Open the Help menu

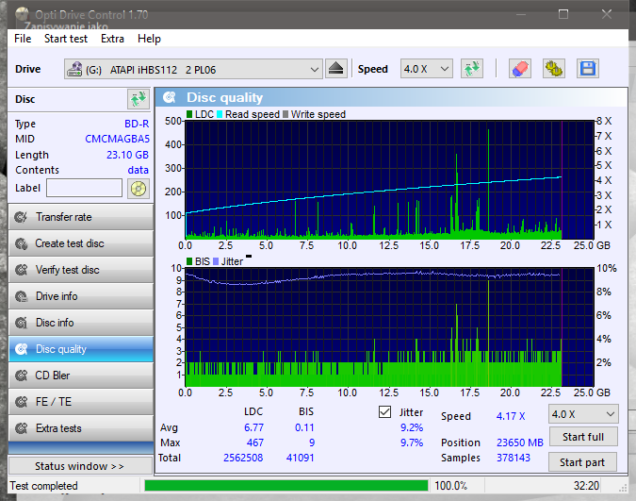point(149,39)
